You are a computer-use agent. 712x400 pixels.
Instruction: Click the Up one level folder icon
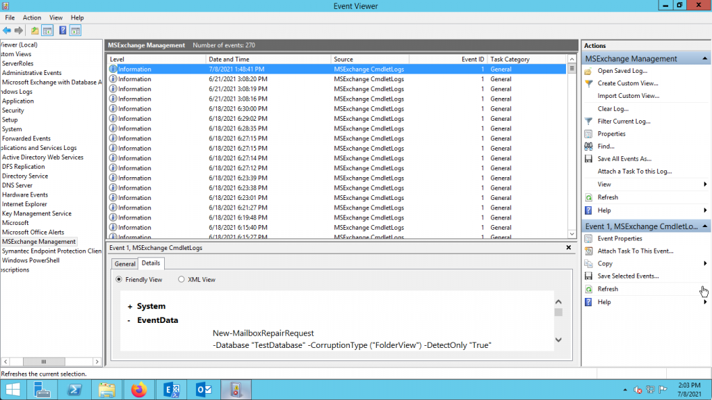tap(35, 31)
